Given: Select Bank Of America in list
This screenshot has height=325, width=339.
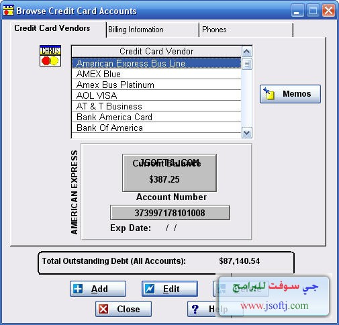Looking at the screenshot, I should 156,128.
